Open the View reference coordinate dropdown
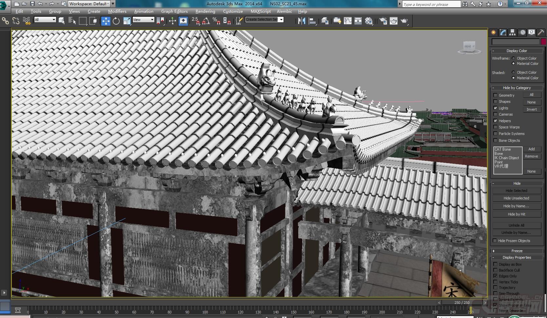 pyautogui.click(x=143, y=20)
